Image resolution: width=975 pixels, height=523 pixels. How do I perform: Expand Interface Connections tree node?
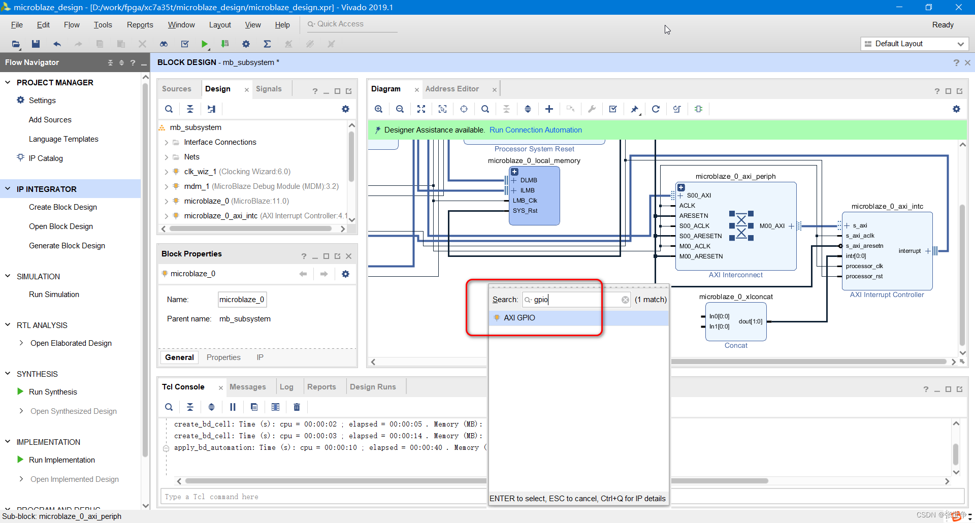pyautogui.click(x=166, y=143)
